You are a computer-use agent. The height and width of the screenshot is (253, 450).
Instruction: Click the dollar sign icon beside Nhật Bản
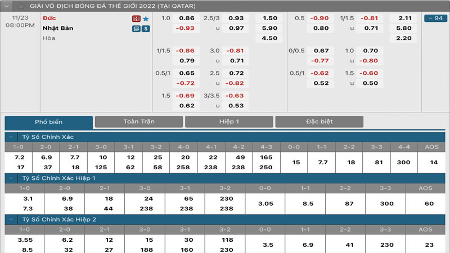[x=146, y=28]
